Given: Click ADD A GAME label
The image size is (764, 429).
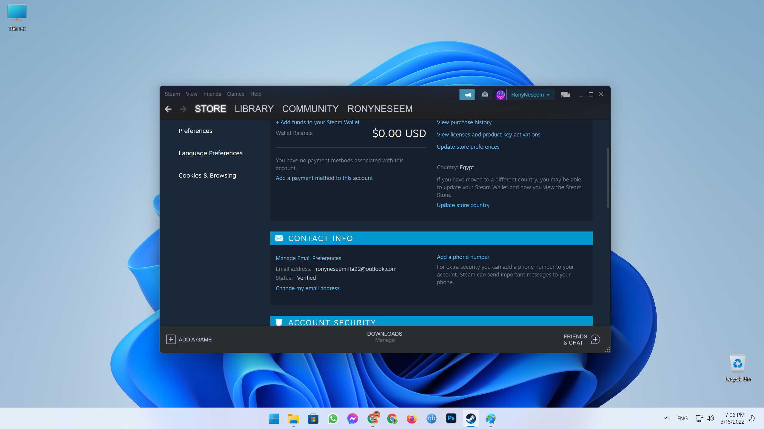Looking at the screenshot, I should click(195, 340).
